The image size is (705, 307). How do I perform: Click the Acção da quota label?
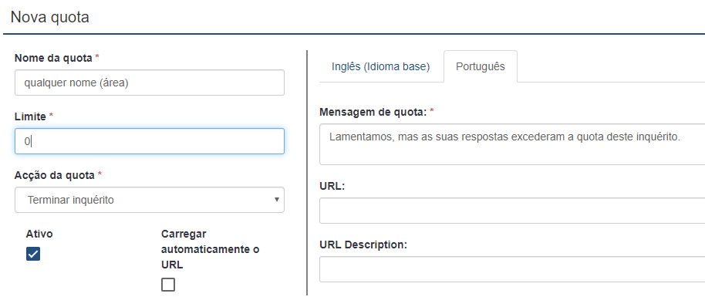(x=55, y=175)
